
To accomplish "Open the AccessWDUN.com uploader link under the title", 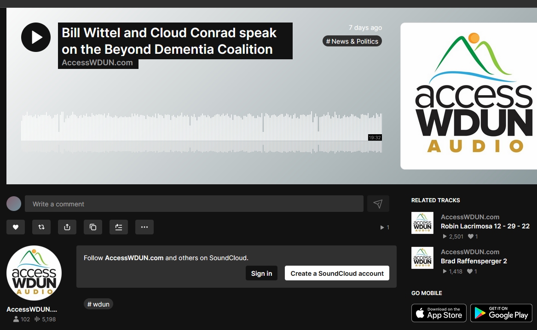I will 97,63.
